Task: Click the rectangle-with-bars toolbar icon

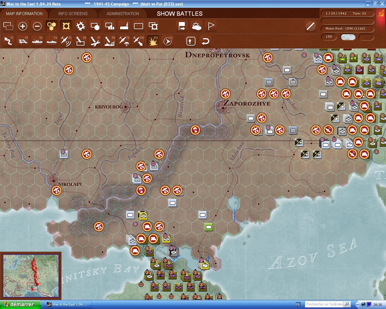Action: (x=109, y=26)
